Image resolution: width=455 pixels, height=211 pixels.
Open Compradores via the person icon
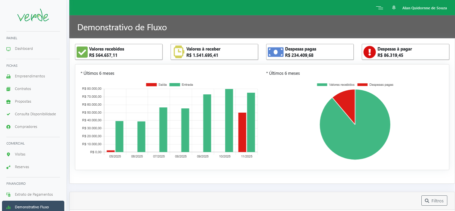[x=8, y=127]
